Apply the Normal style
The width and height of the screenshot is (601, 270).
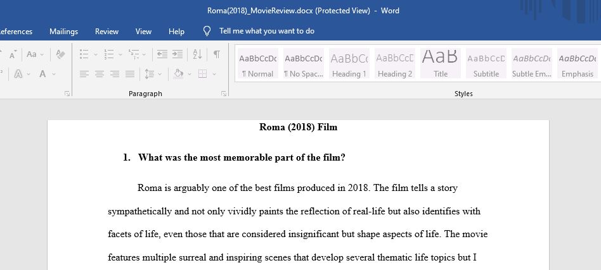tap(257, 63)
